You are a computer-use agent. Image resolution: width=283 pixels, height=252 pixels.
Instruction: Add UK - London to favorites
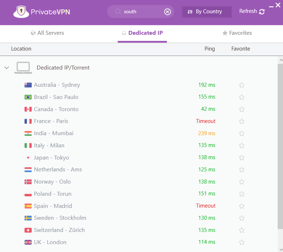click(242, 242)
